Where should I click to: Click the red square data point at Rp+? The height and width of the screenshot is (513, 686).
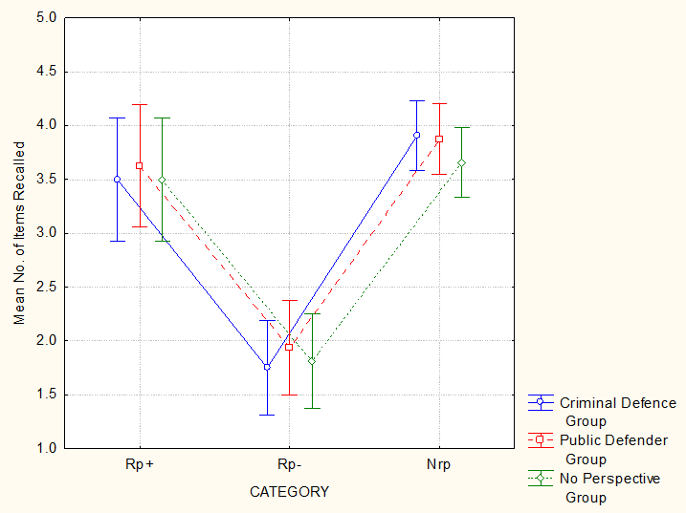click(139, 165)
